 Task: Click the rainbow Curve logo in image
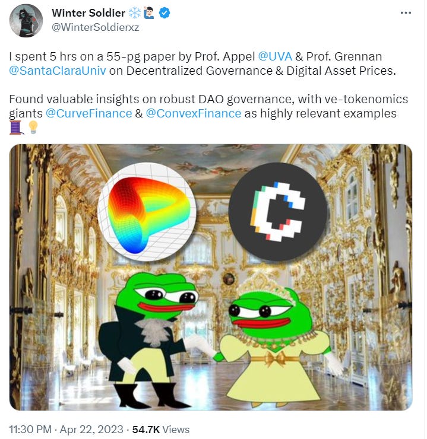[x=147, y=212]
